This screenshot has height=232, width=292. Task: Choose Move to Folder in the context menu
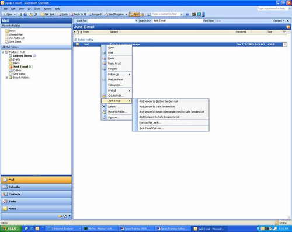click(116, 112)
